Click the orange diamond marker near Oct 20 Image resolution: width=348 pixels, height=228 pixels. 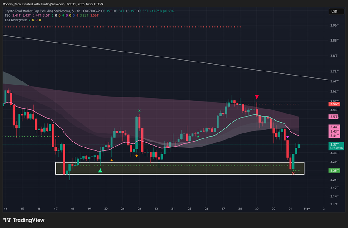[x=112, y=160]
